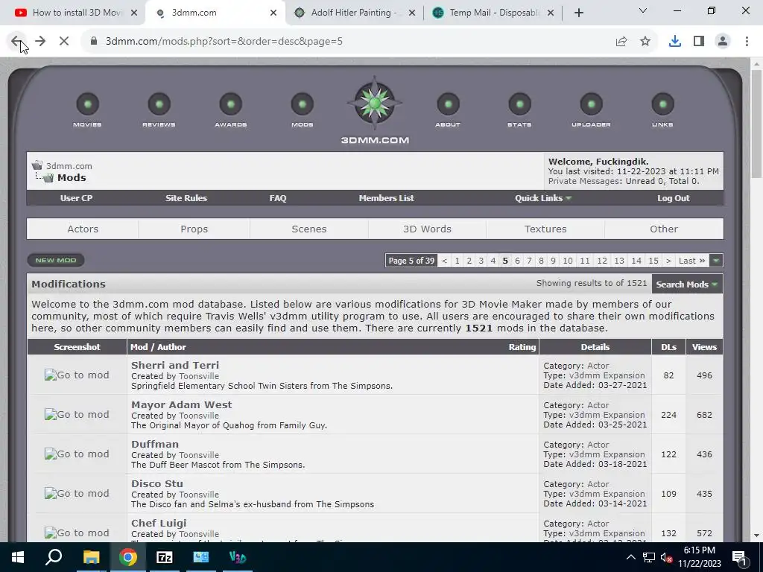The width and height of the screenshot is (763, 572).
Task: Close the 3dmm.com browser tab
Action: [273, 13]
